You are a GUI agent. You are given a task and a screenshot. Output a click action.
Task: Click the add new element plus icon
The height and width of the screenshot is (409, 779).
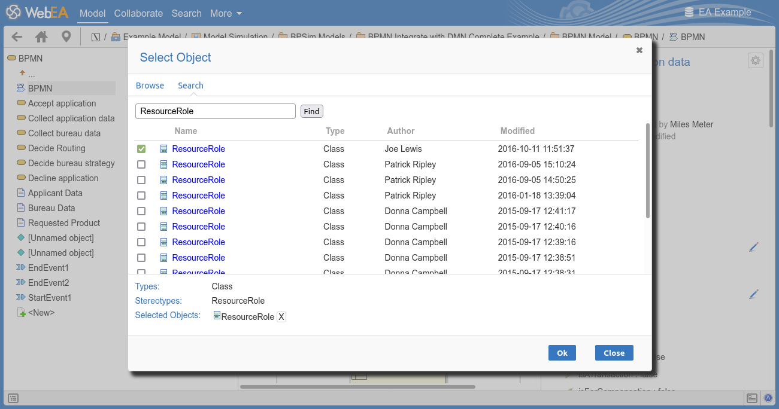click(22, 313)
